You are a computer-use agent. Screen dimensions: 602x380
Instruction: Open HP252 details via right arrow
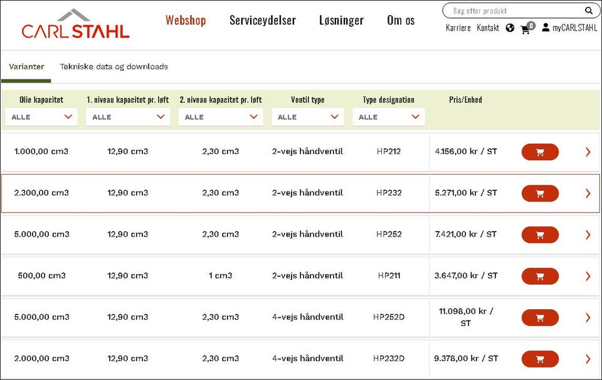[x=588, y=235]
